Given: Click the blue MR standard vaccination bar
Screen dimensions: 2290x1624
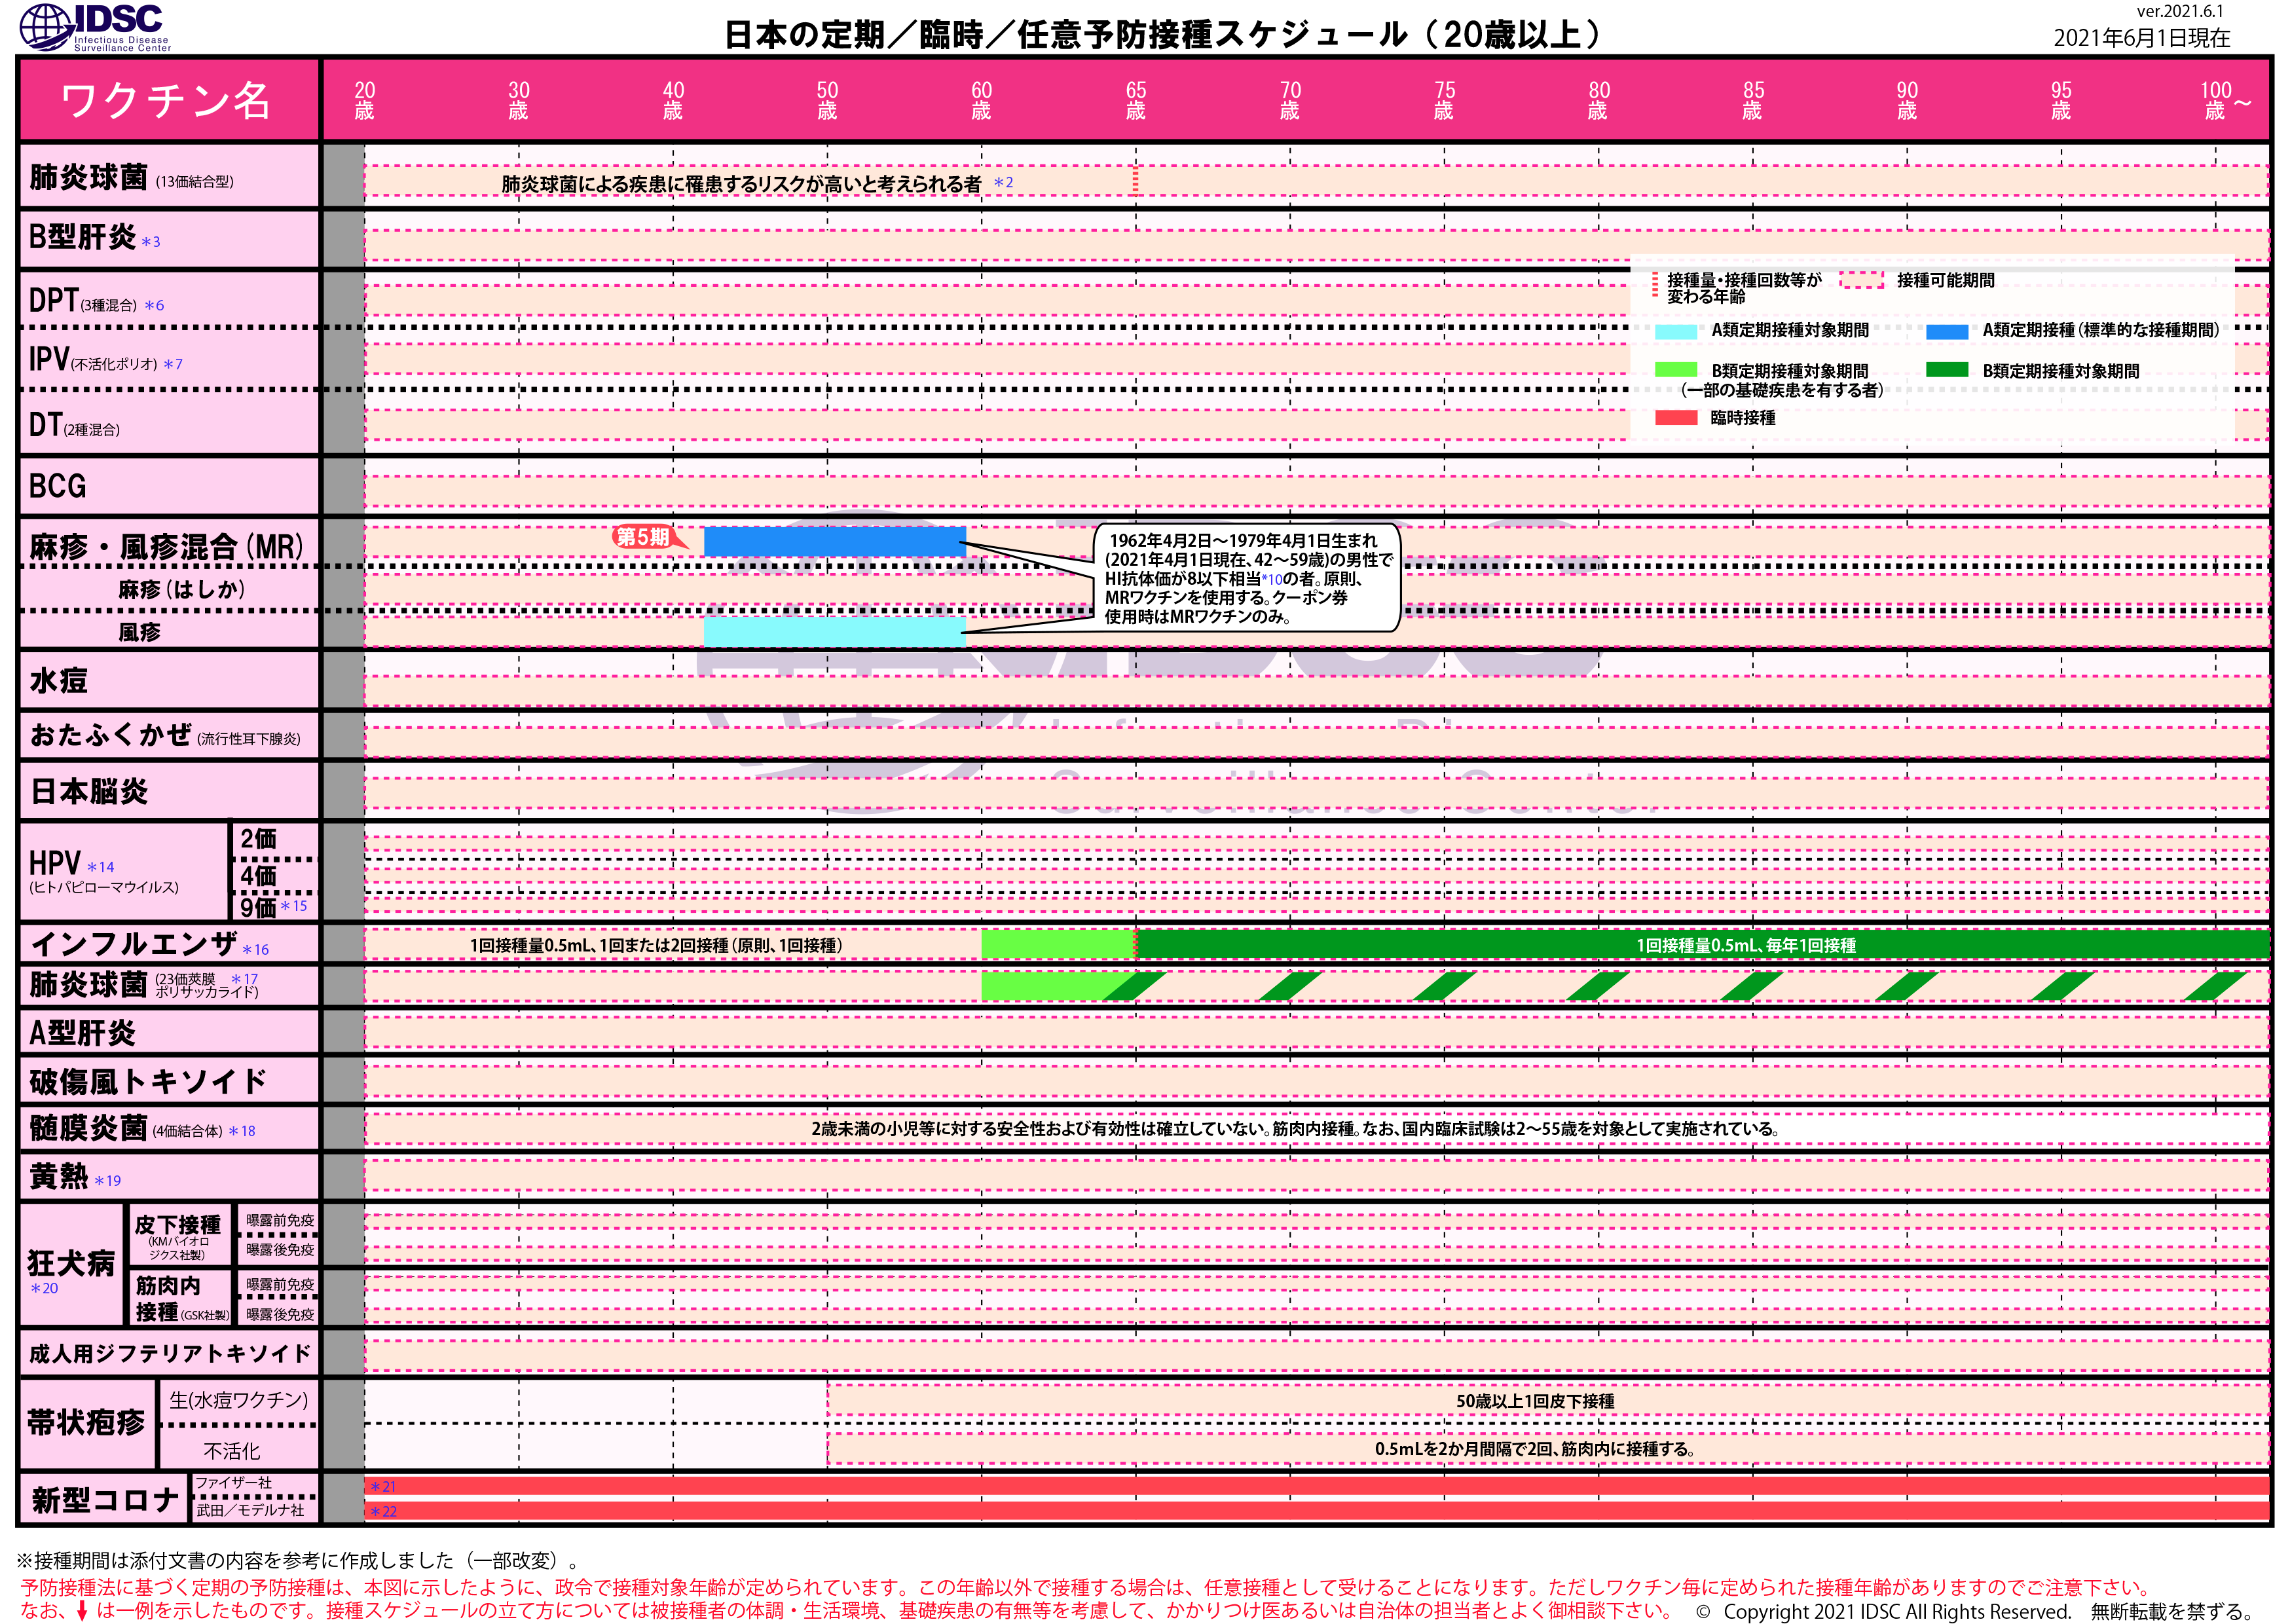Looking at the screenshot, I should click(x=834, y=541).
